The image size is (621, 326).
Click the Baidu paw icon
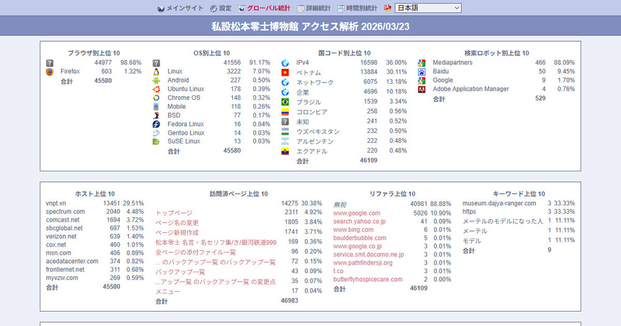coord(422,71)
